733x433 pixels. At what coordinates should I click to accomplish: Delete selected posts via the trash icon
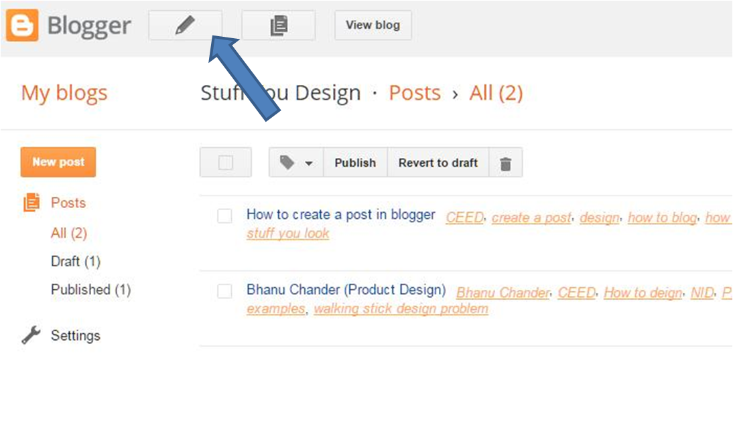506,163
